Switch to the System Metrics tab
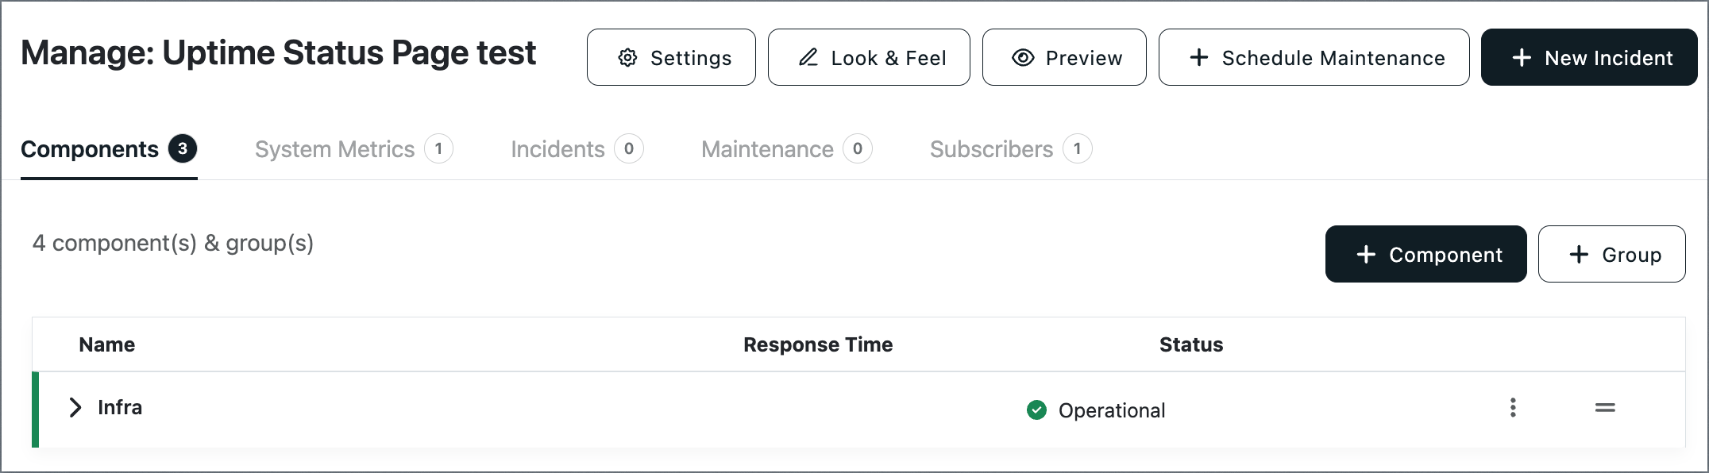1709x473 pixels. (x=353, y=149)
